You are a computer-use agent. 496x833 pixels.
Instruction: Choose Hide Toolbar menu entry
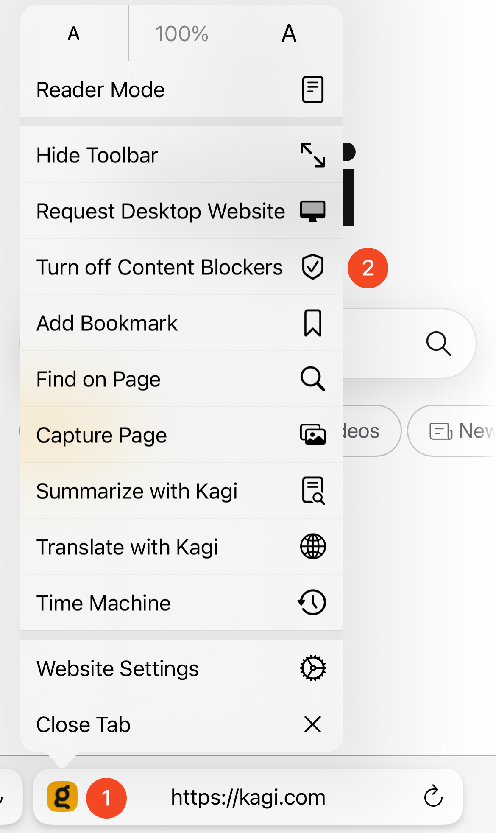[x=182, y=155]
